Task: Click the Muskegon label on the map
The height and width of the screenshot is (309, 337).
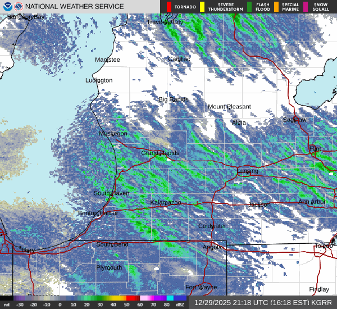Action: pos(113,134)
